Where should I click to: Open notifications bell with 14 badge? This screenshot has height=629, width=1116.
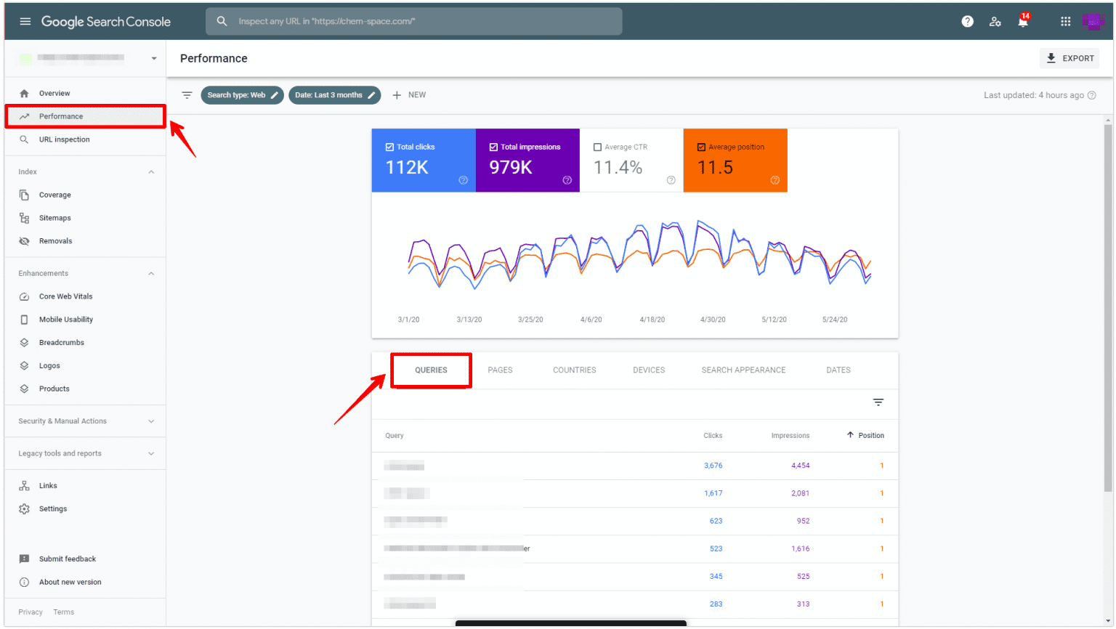coord(1023,20)
